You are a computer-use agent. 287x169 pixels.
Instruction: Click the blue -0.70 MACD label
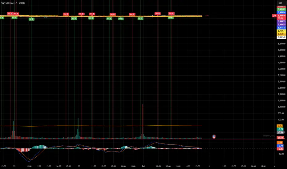tap(280, 146)
